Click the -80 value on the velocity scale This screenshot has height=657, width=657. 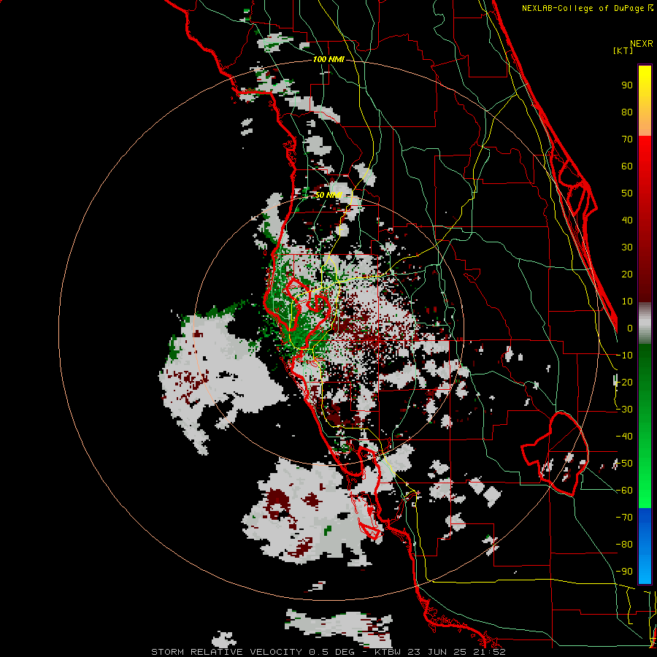click(624, 545)
